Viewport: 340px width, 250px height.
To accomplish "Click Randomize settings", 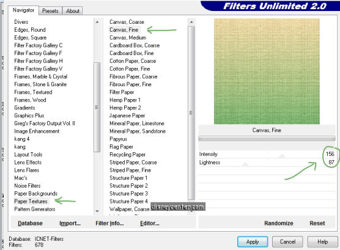I will tap(279, 223).
